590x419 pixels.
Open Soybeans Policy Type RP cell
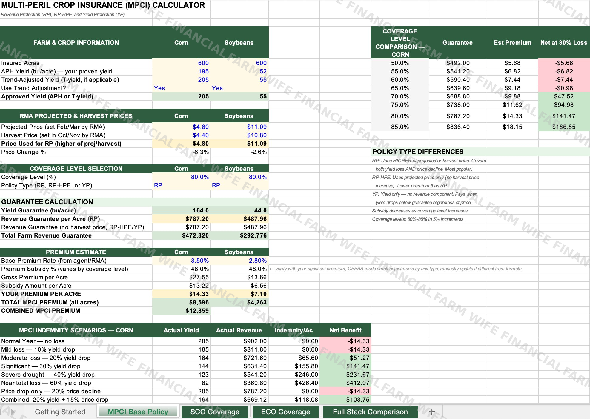(239, 185)
